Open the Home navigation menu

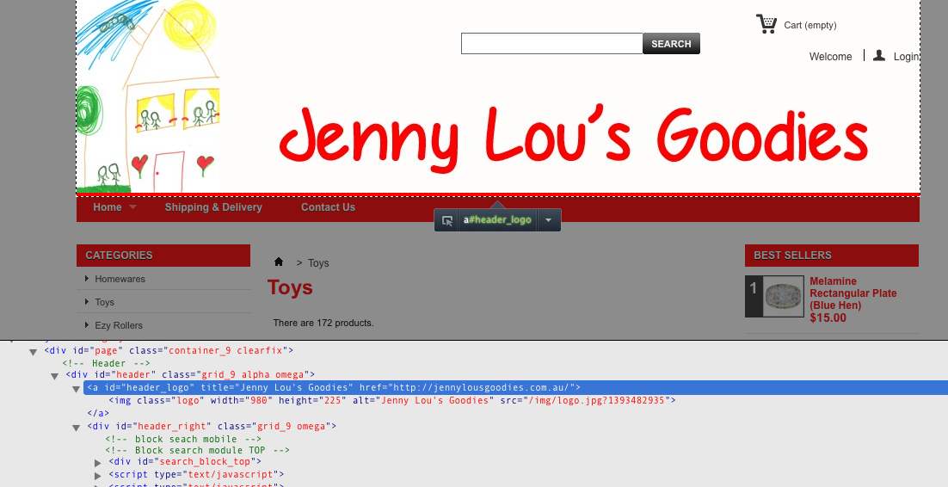click(x=108, y=207)
